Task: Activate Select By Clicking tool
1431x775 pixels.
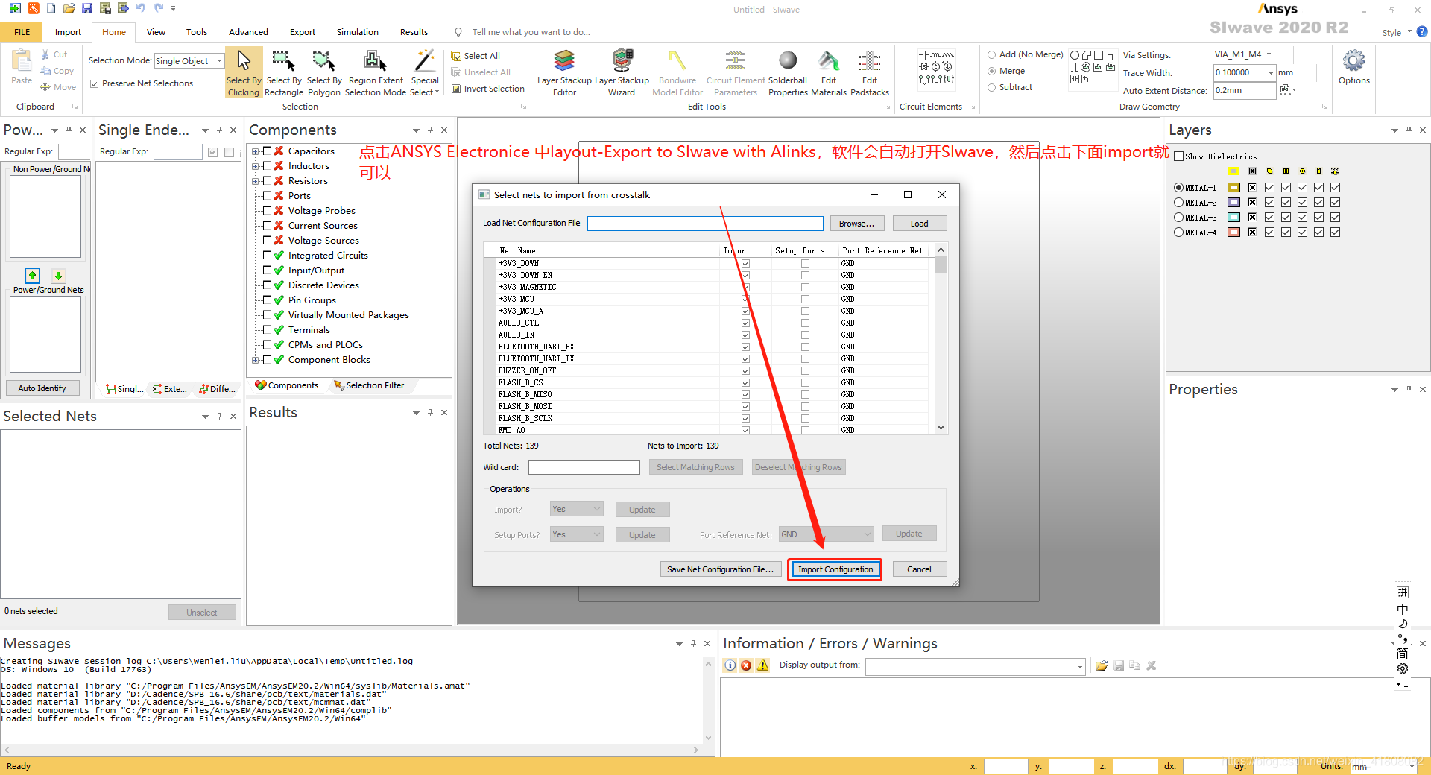Action: [244, 72]
